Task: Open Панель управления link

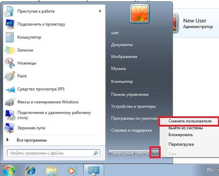Action: click(x=130, y=94)
